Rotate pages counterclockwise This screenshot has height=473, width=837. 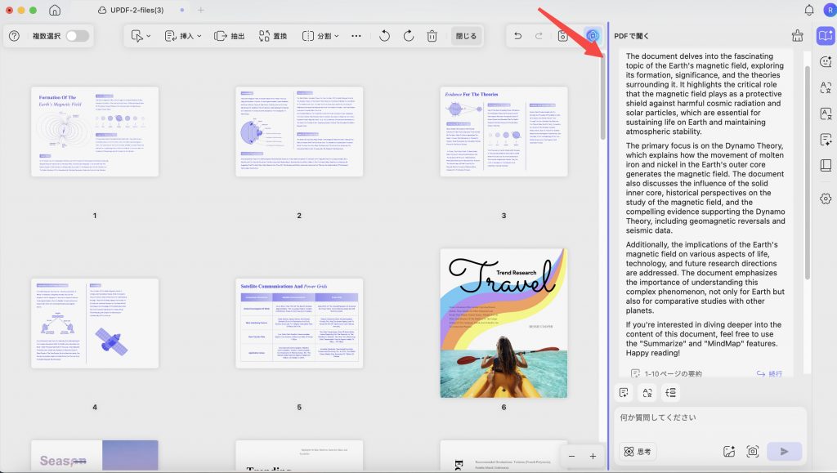point(384,36)
